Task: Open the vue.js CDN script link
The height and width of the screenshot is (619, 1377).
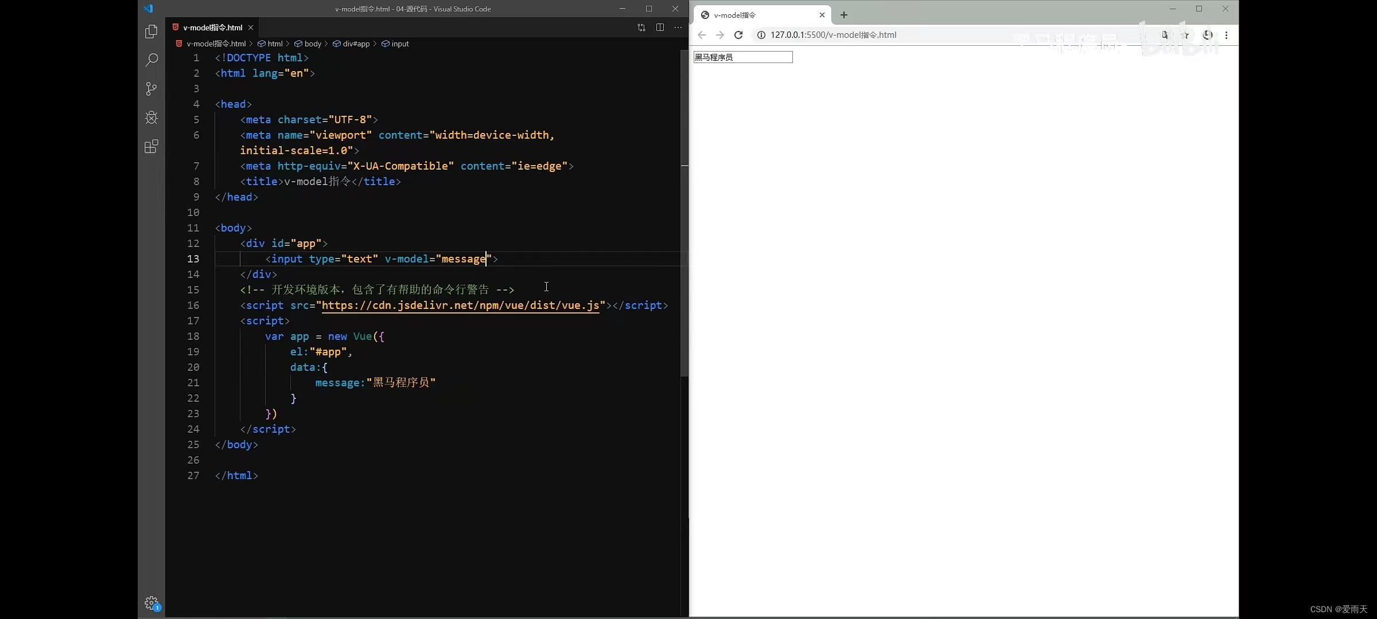Action: pos(460,305)
